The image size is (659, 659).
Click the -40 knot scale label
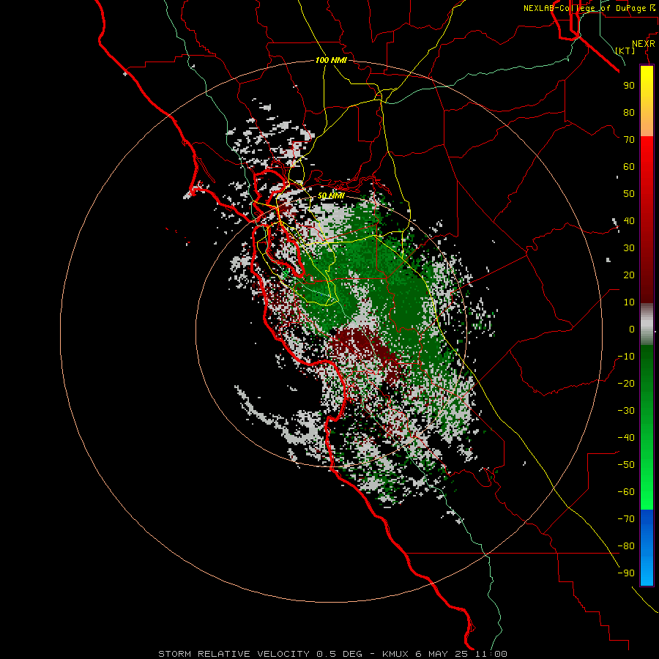[626, 438]
